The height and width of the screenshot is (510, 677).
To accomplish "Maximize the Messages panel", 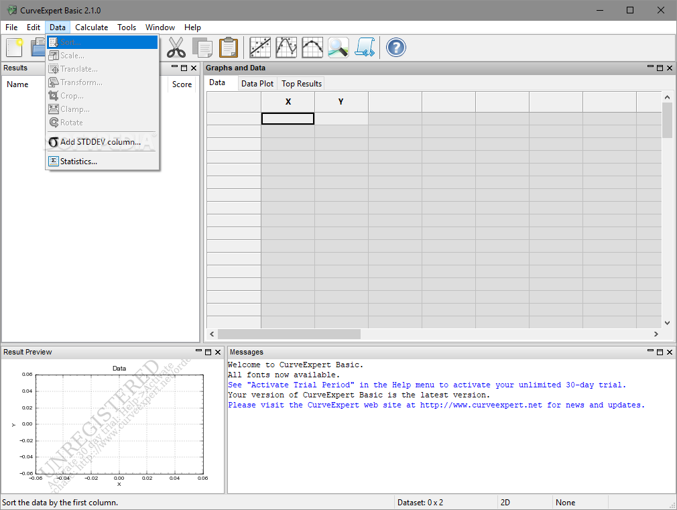I will point(660,352).
